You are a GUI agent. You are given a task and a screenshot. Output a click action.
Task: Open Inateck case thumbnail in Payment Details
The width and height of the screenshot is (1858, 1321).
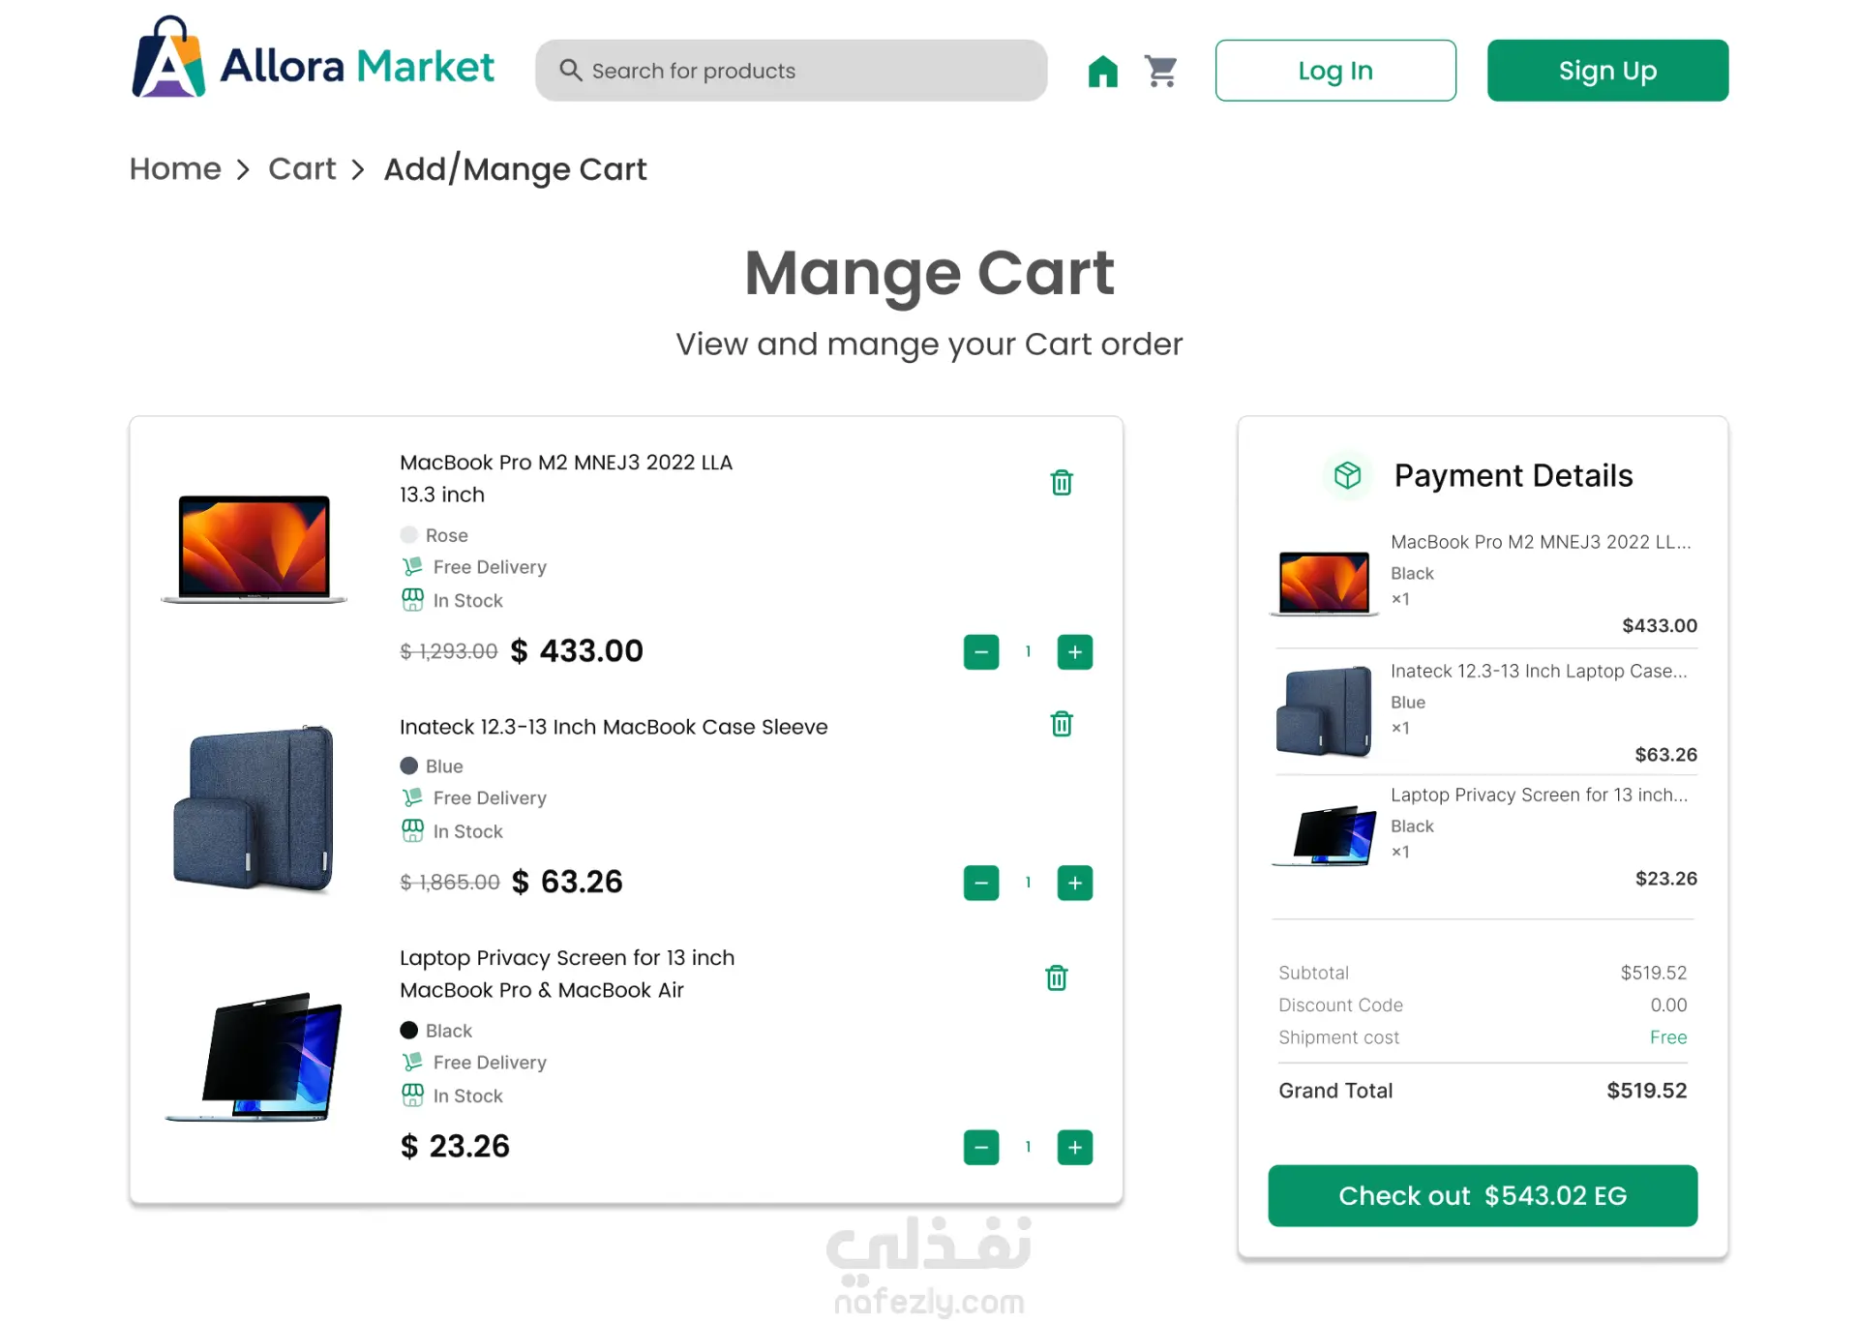coord(1324,710)
